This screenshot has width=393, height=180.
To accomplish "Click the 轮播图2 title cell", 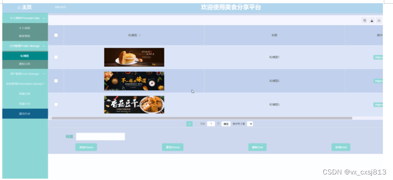I will pyautogui.click(x=275, y=81).
